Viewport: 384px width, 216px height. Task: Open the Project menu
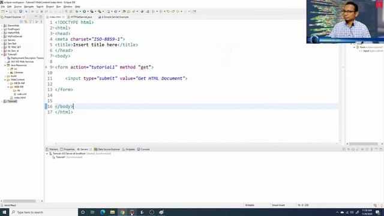(x=50, y=7)
